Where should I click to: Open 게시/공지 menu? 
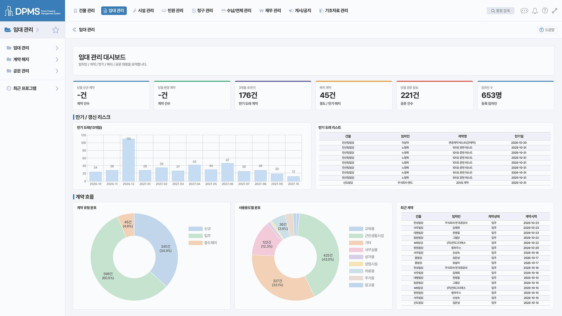(300, 11)
